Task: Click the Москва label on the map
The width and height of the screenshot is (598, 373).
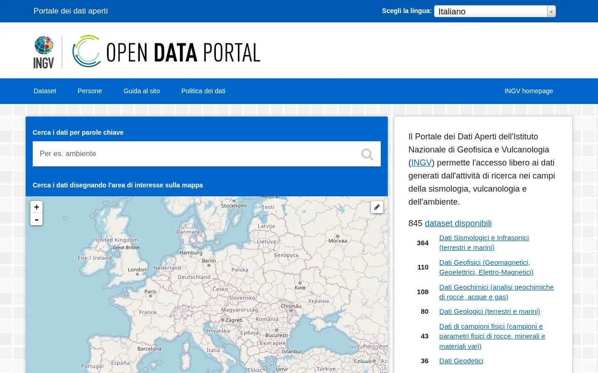Action: (x=337, y=241)
